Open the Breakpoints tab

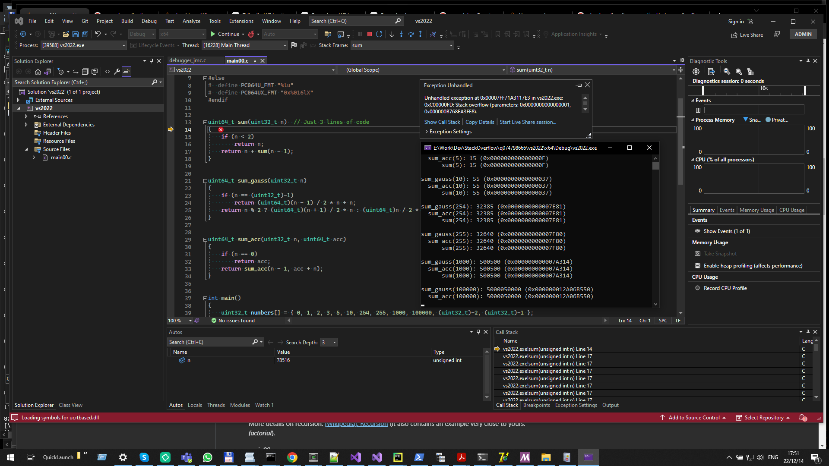(536, 405)
